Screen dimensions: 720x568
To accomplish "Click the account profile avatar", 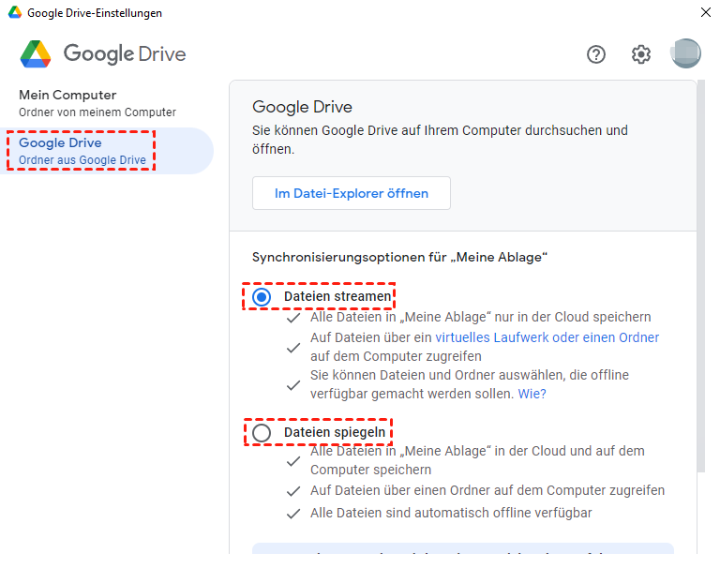I will (x=685, y=53).
